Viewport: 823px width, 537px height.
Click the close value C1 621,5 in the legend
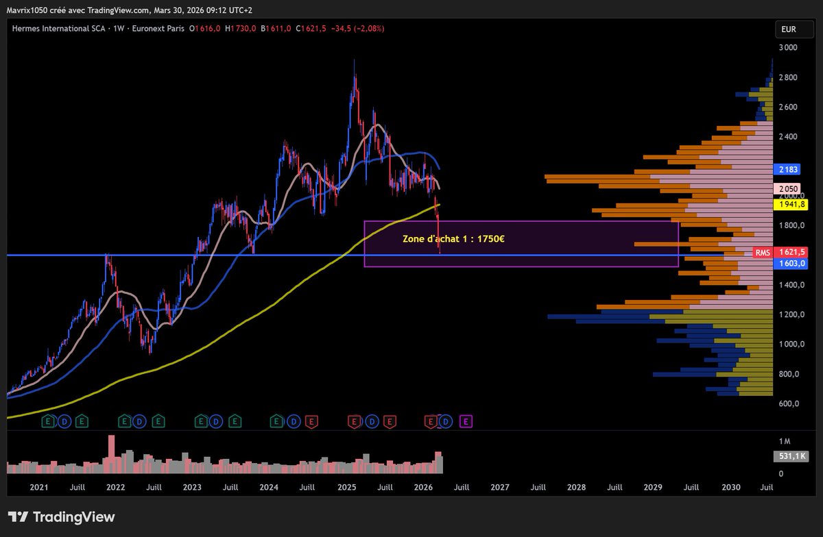311,29
